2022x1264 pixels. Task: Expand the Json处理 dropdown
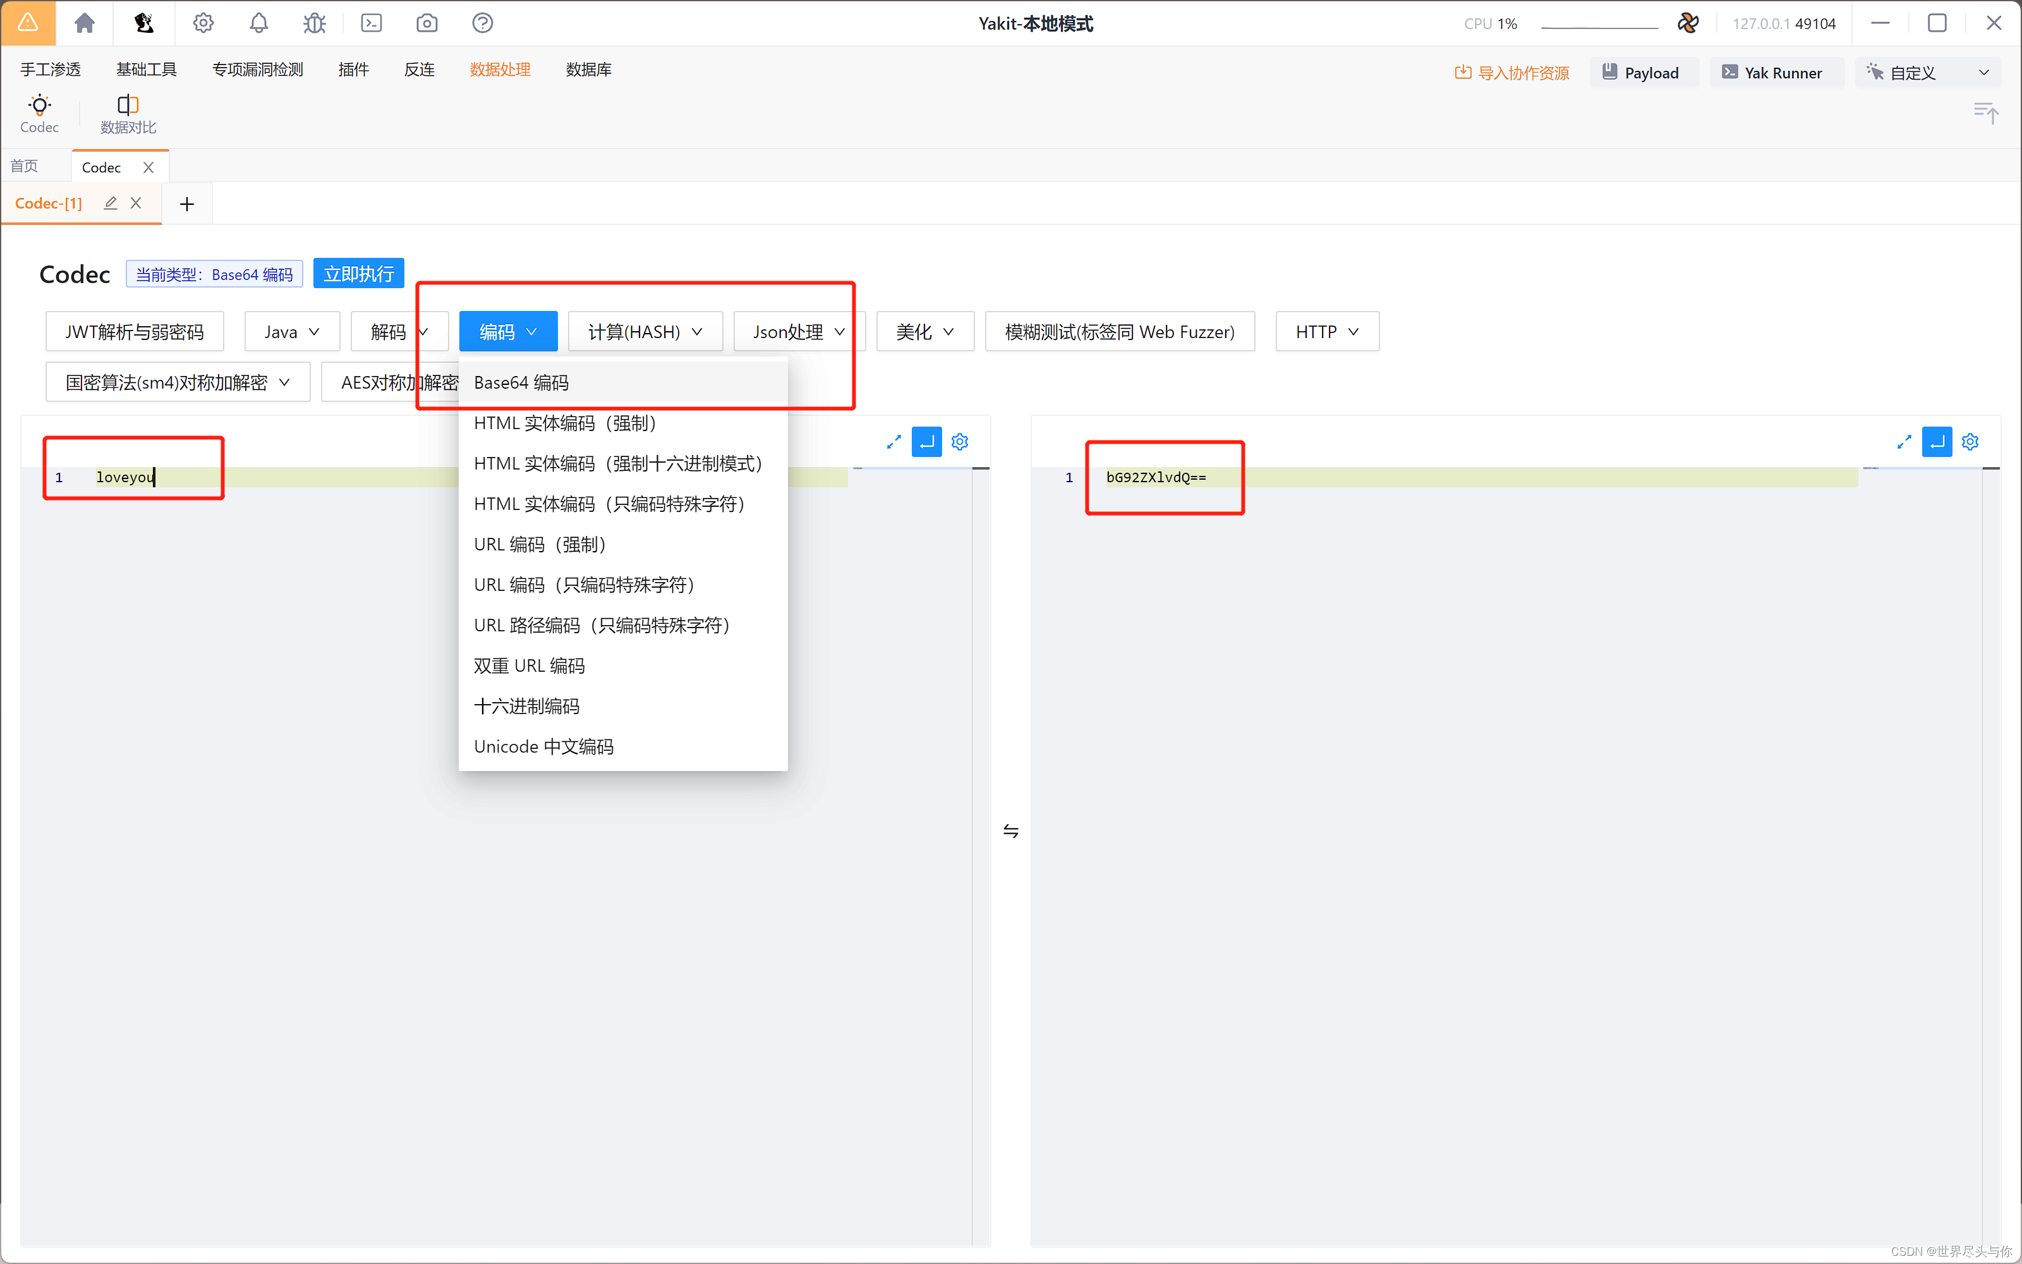tap(799, 332)
